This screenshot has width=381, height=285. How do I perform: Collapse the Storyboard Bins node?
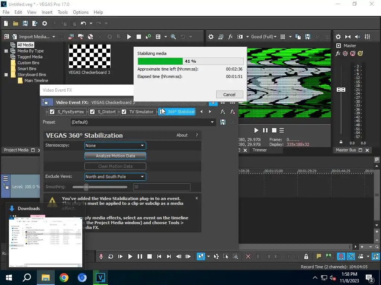point(6,75)
